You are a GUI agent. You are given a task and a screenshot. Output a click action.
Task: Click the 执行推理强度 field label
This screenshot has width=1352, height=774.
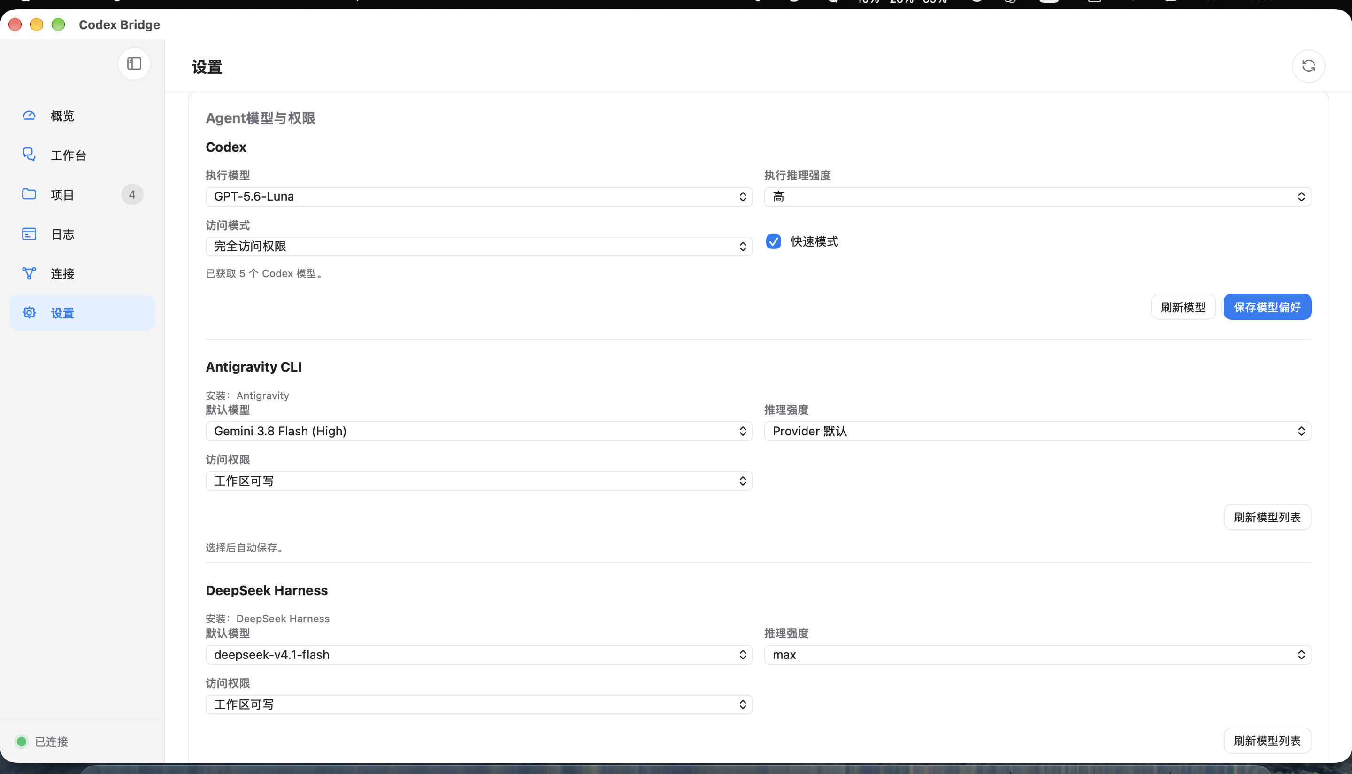click(x=798, y=176)
